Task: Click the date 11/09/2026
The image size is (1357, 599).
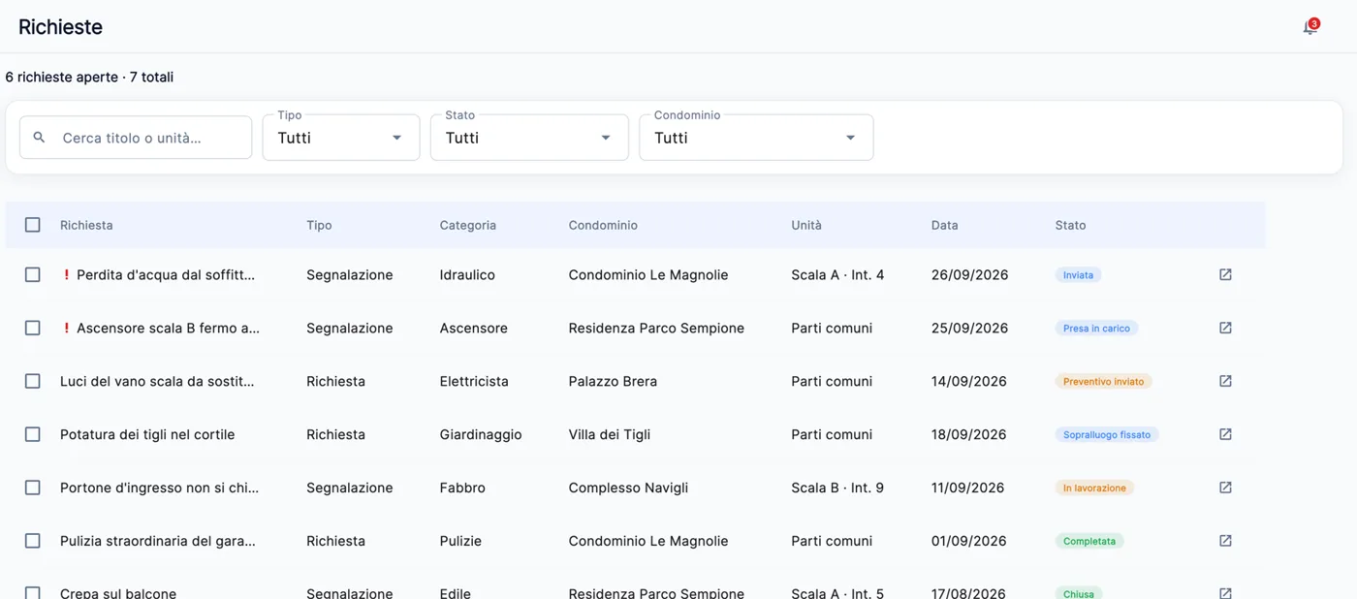Action: pos(967,488)
